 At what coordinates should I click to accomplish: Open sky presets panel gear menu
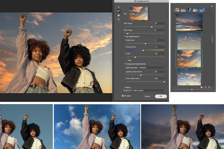tap(212, 6)
